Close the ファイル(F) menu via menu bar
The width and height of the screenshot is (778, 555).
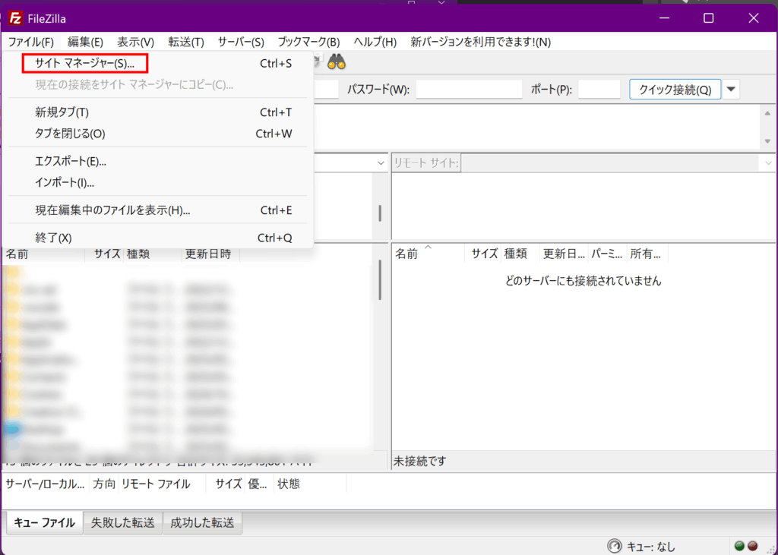click(x=30, y=43)
